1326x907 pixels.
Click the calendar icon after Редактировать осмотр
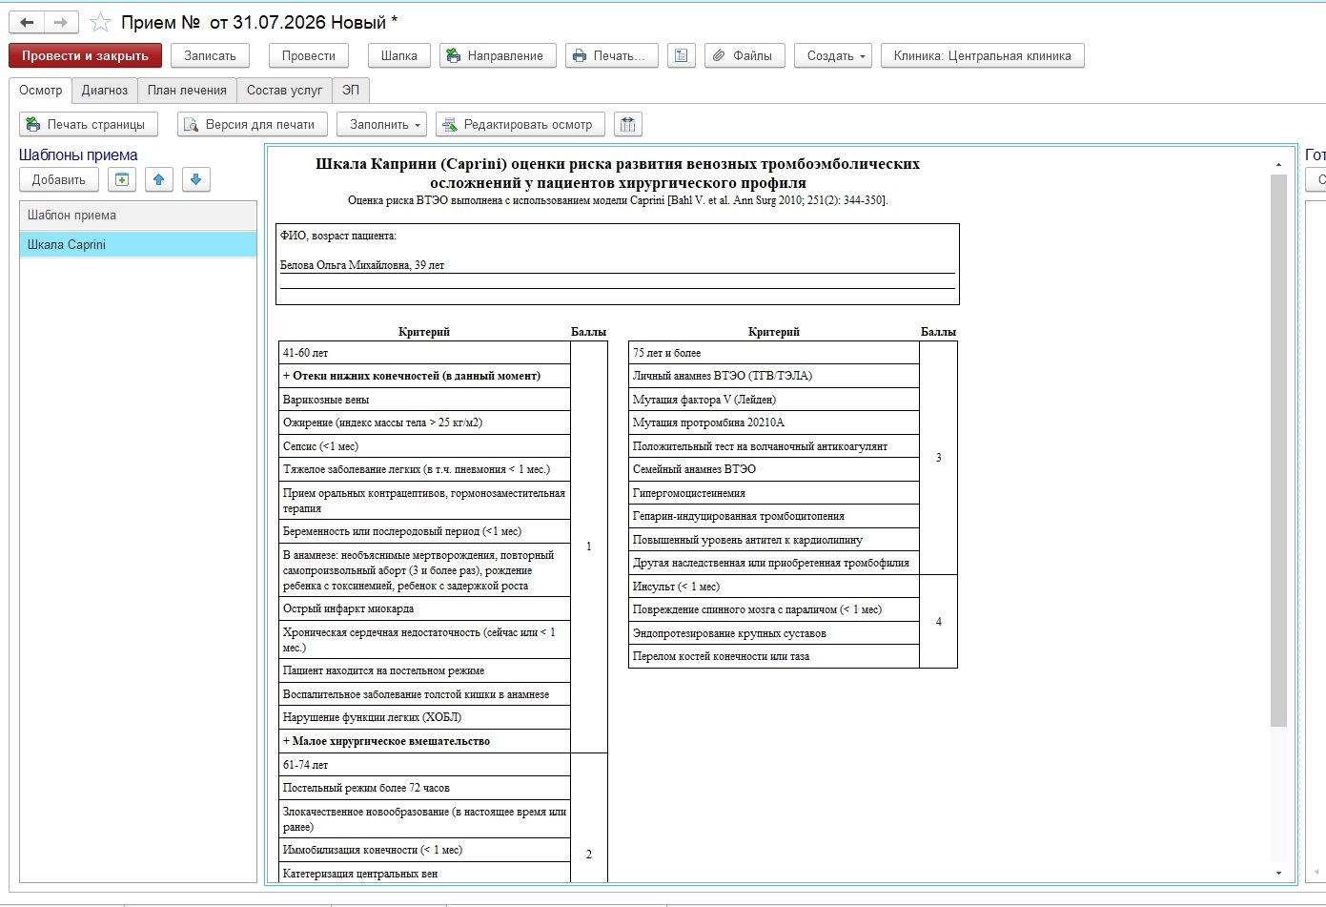(627, 124)
